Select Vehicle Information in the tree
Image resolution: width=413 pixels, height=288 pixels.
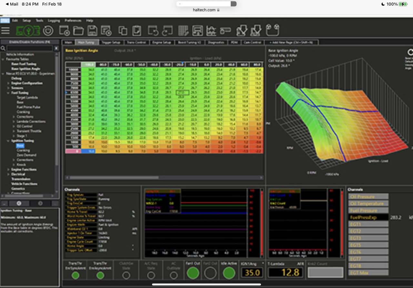20,54
